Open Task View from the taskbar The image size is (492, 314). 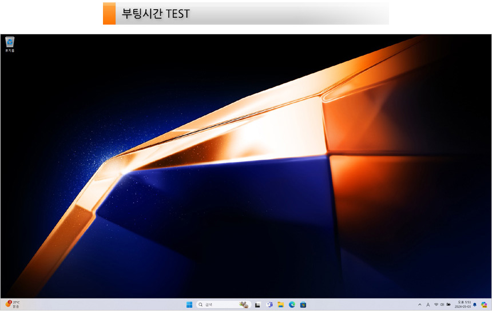point(257,305)
